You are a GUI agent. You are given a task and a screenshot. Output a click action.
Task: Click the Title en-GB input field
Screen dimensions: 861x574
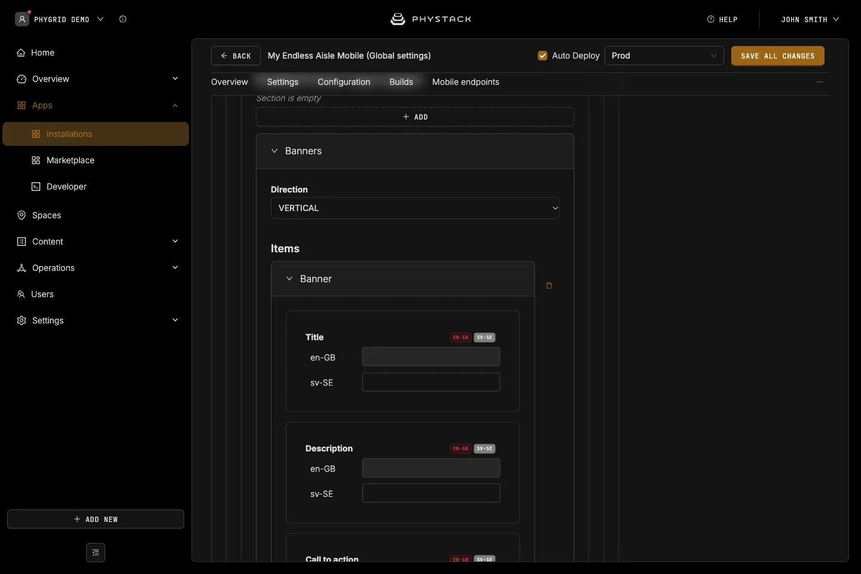(431, 357)
